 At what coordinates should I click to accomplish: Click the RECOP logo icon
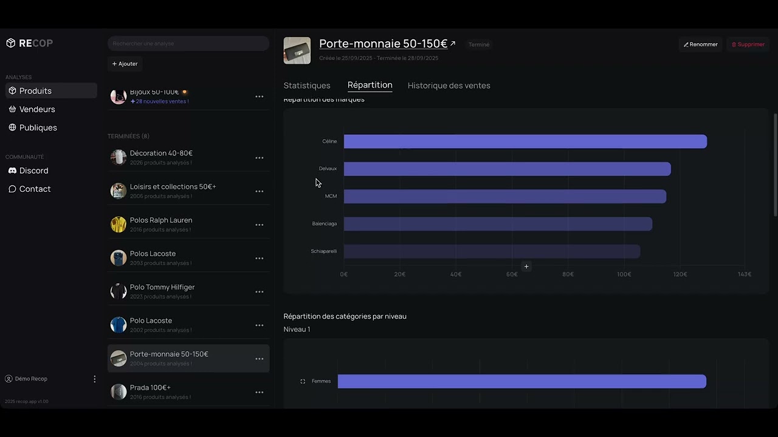click(x=10, y=43)
